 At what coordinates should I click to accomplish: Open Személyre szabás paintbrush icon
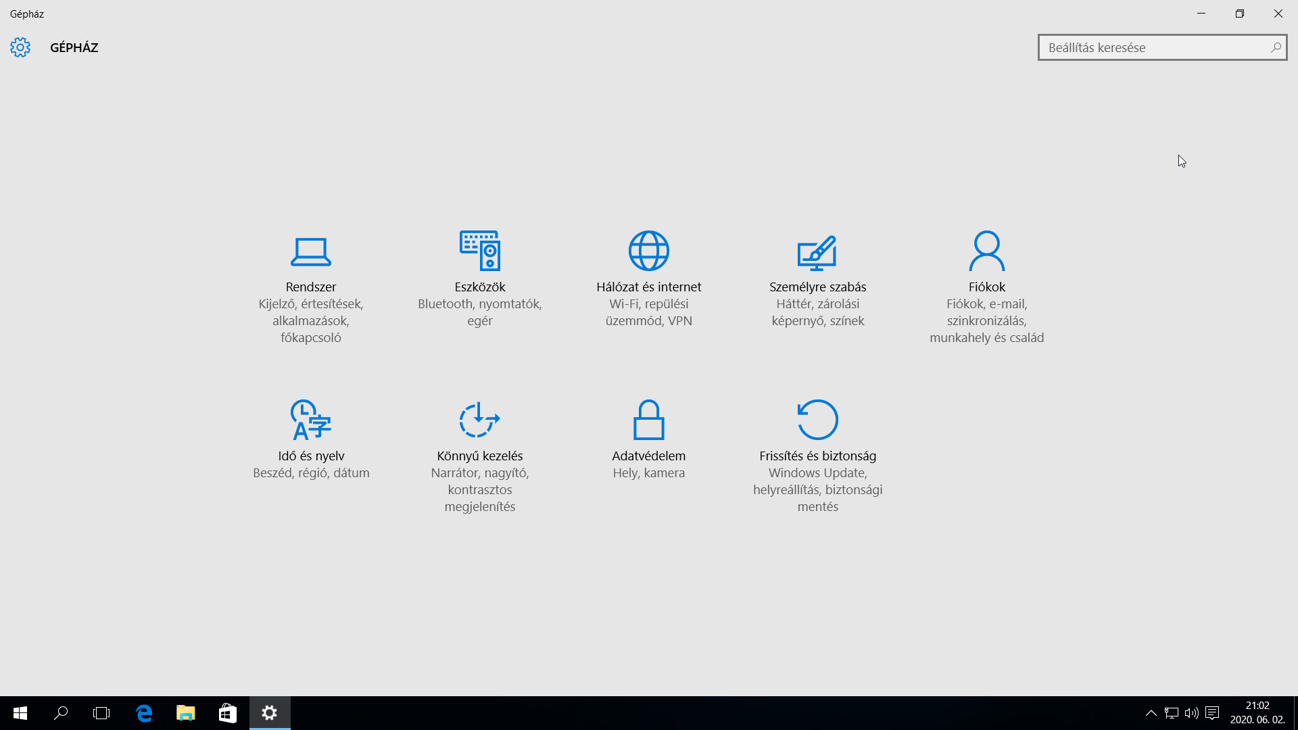tap(817, 252)
